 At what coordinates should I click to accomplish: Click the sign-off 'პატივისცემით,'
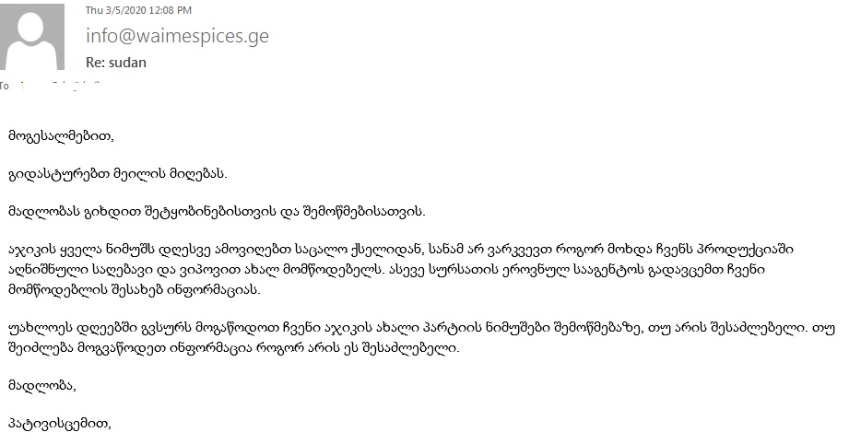[x=60, y=423]
